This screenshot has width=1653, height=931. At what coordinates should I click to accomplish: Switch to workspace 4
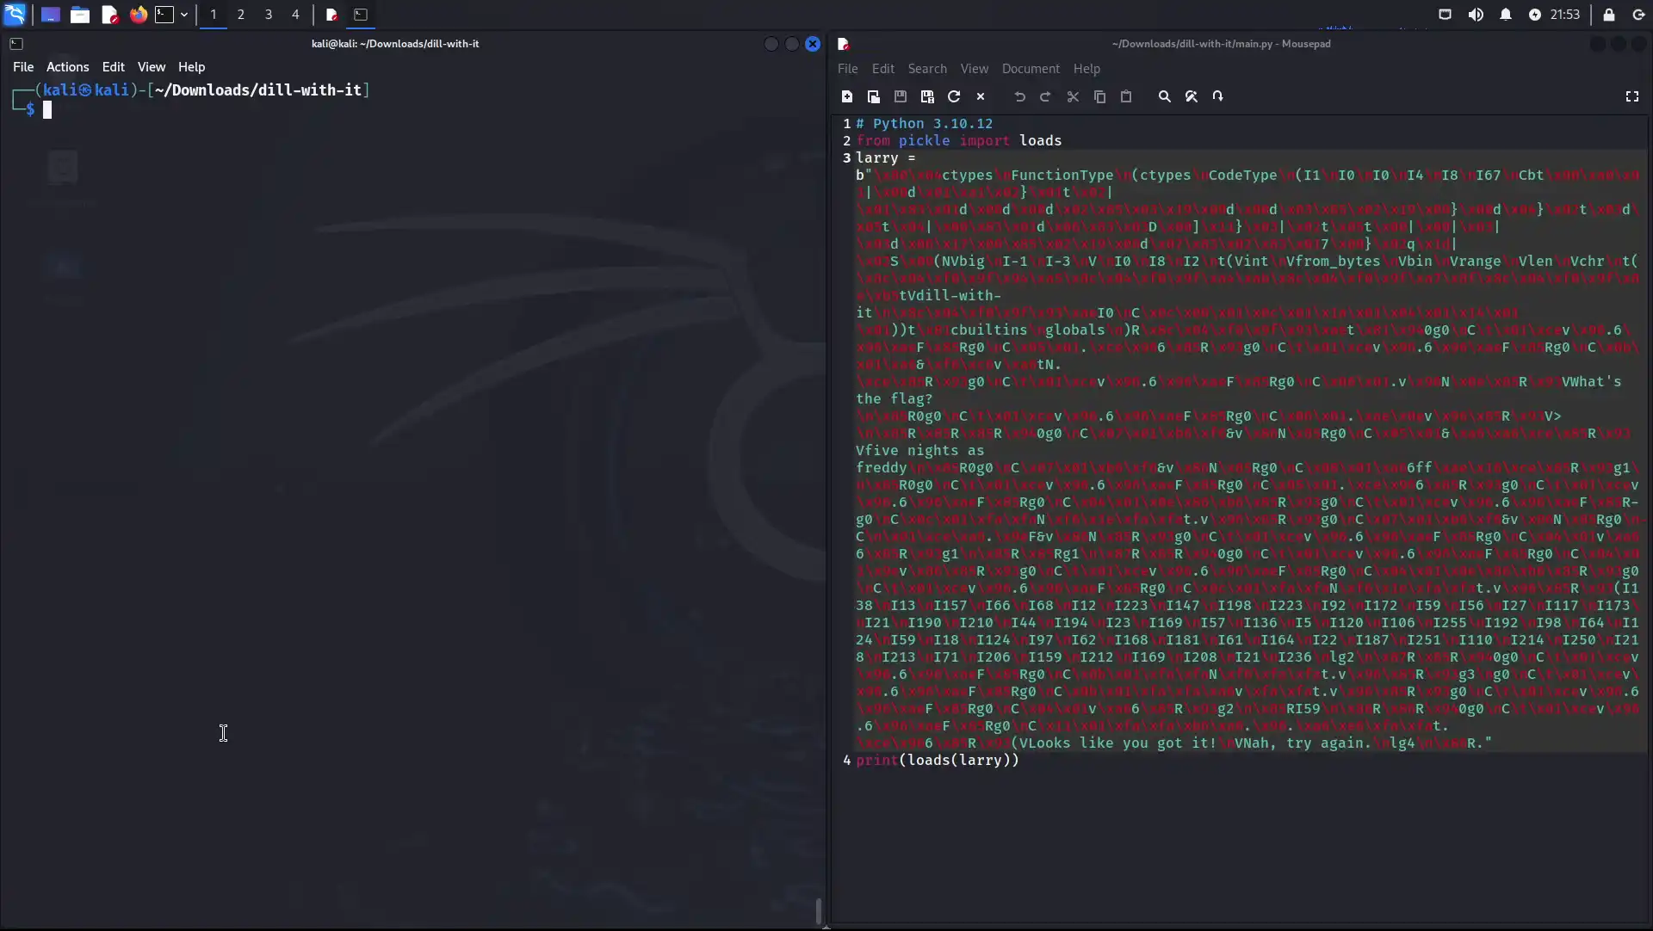tap(295, 15)
